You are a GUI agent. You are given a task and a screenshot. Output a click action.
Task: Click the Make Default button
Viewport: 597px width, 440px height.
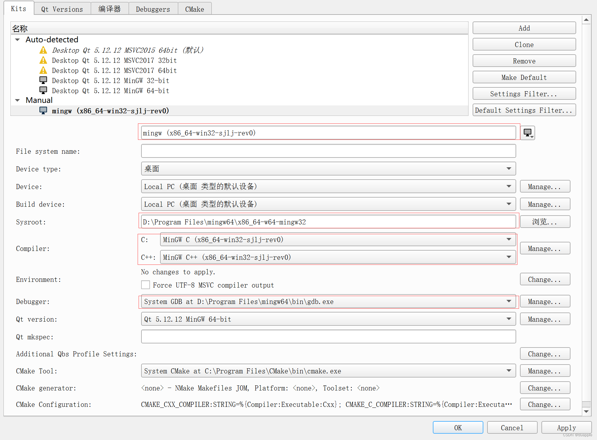tap(524, 77)
